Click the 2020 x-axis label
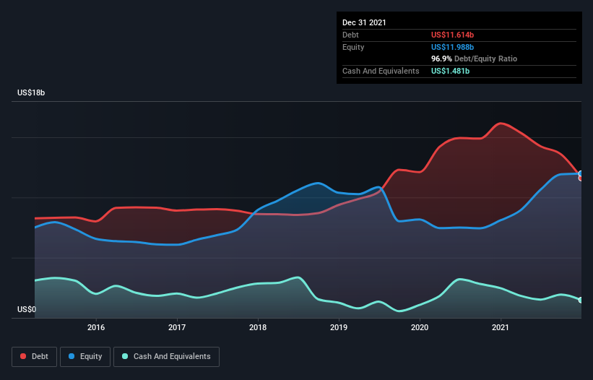The width and height of the screenshot is (593, 380). (x=420, y=327)
